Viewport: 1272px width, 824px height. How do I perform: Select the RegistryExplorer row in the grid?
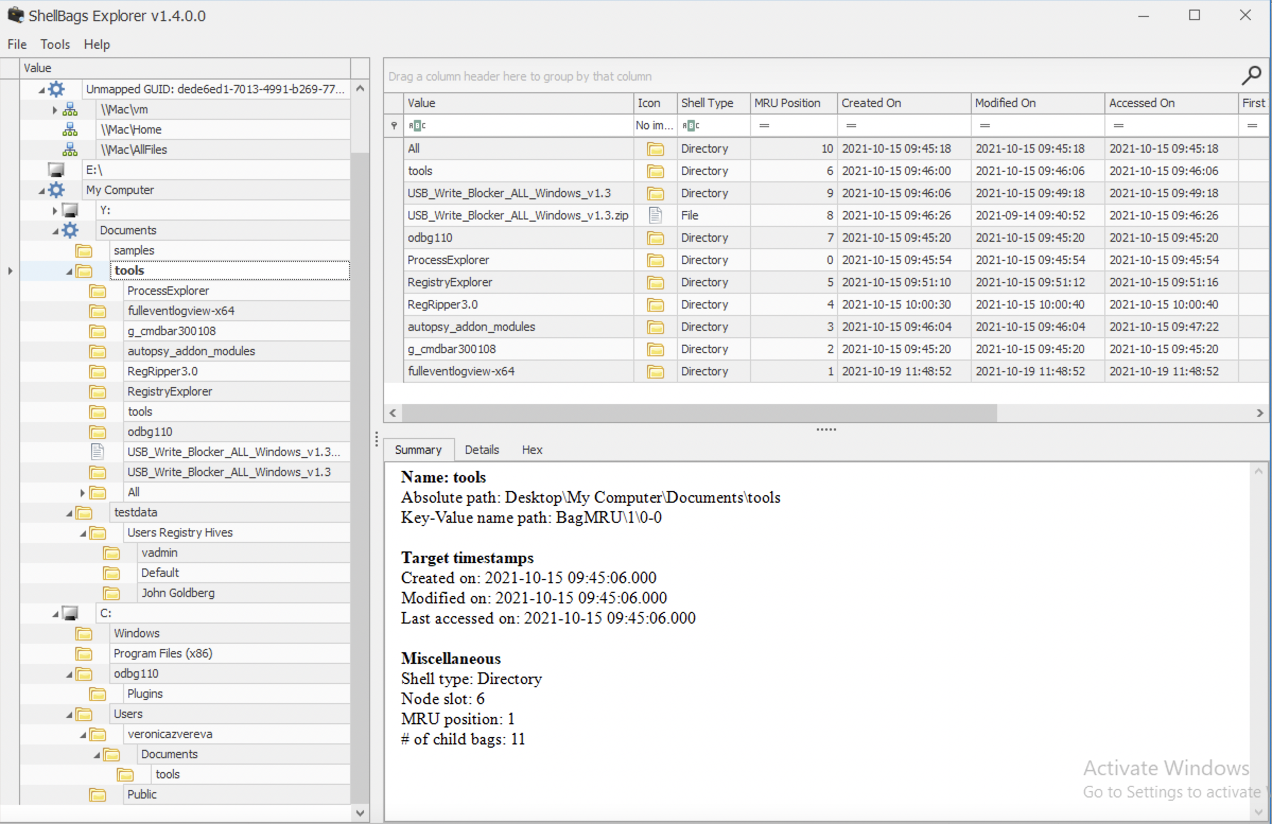(x=826, y=282)
